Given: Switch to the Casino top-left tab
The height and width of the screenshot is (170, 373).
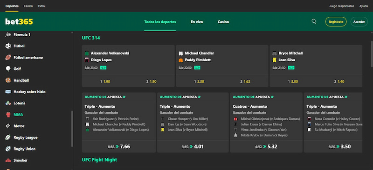Looking at the screenshot, I should coord(28,6).
